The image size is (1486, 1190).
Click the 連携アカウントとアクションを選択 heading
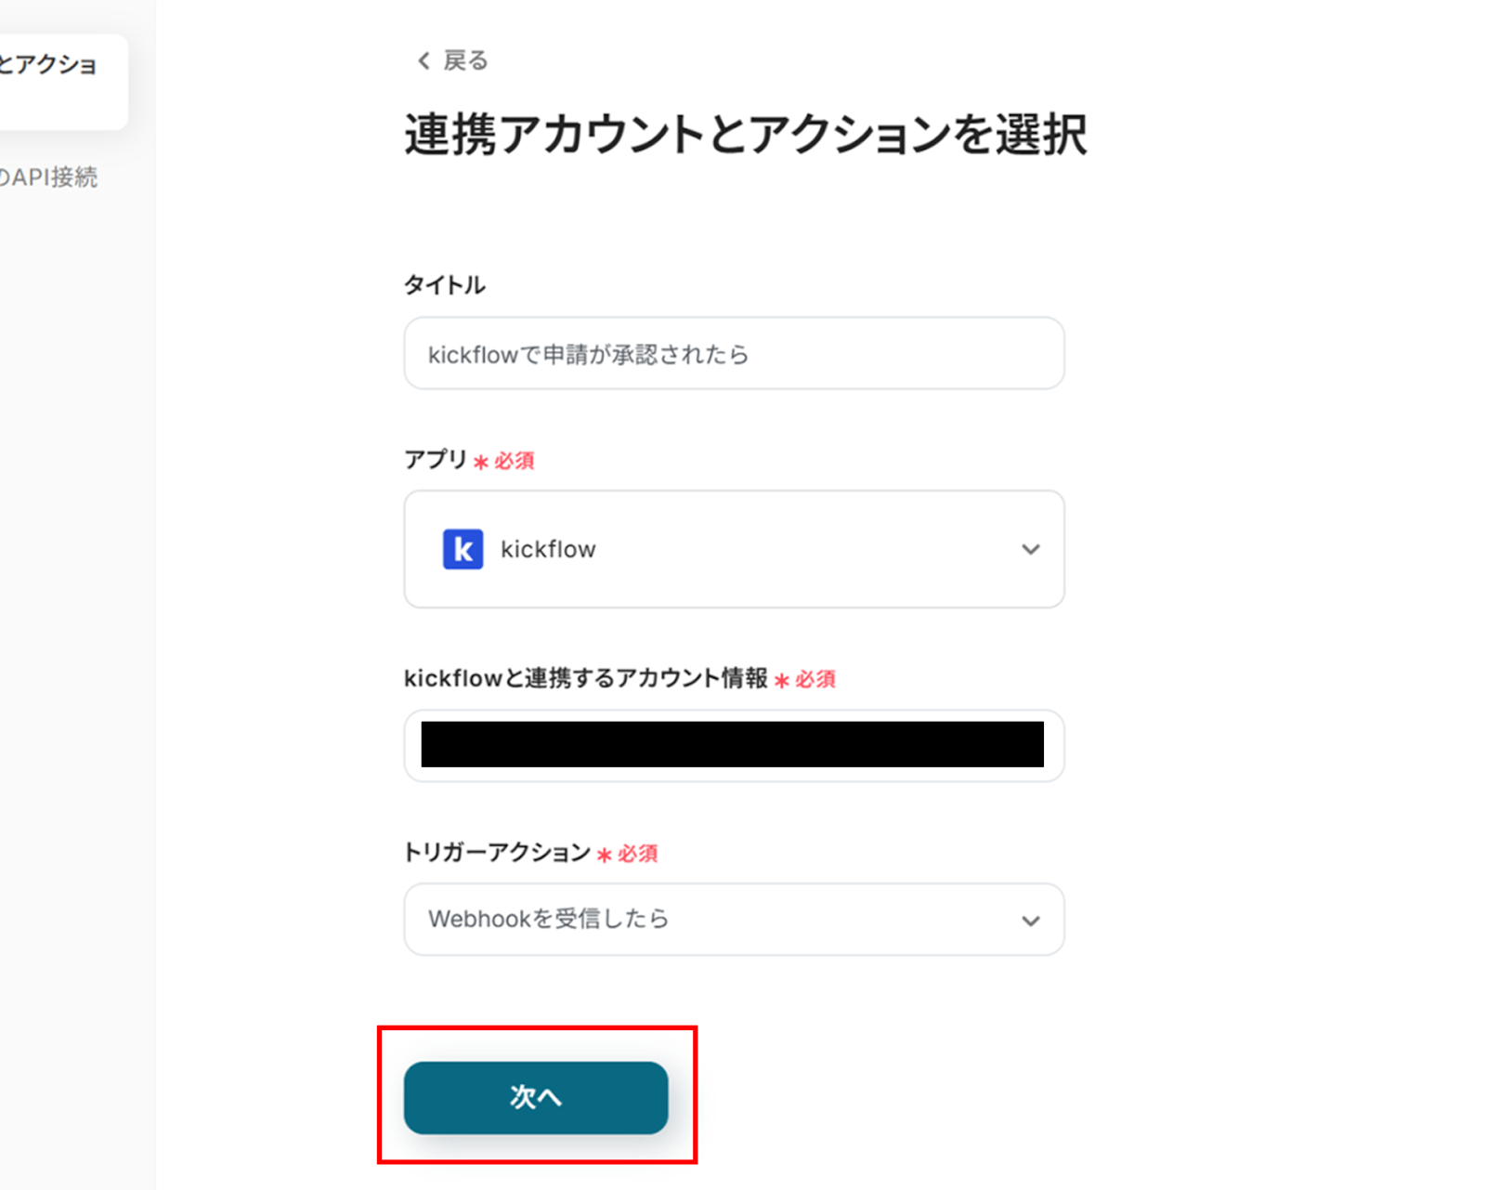point(745,136)
